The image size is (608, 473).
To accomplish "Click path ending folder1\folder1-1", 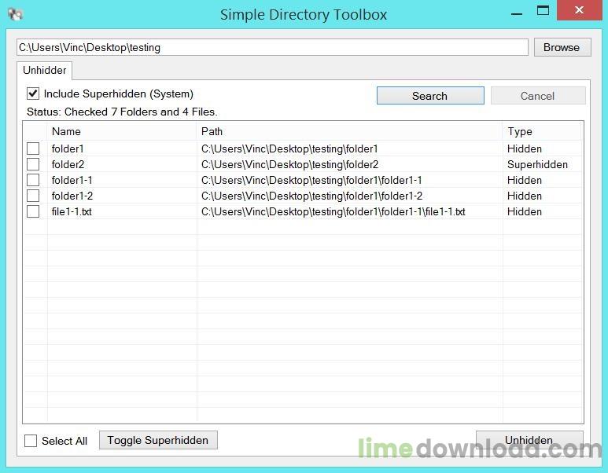I will 311,181.
